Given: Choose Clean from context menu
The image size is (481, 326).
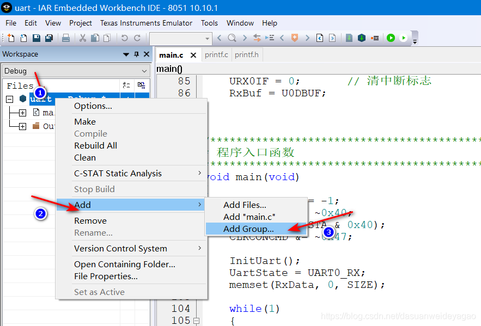Looking at the screenshot, I should [131, 157].
